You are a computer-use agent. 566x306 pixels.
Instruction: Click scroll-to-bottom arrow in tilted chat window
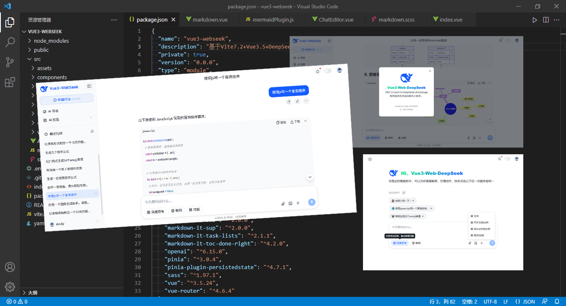coord(310,177)
